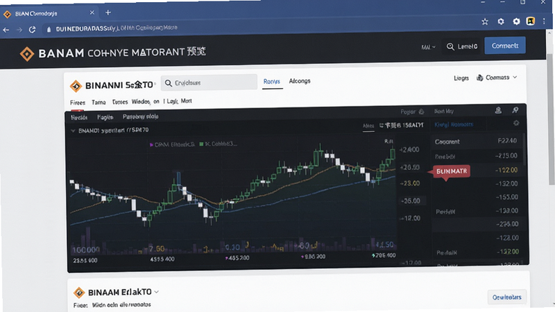
Task: Go forward with the browser forward arrow
Action: (19, 30)
